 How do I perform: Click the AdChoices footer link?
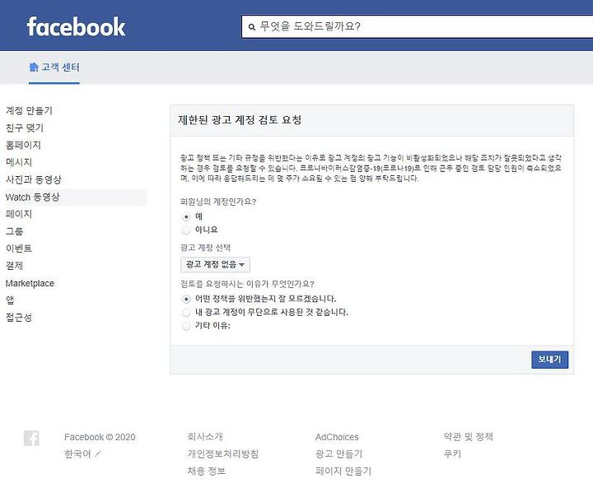[x=337, y=437]
